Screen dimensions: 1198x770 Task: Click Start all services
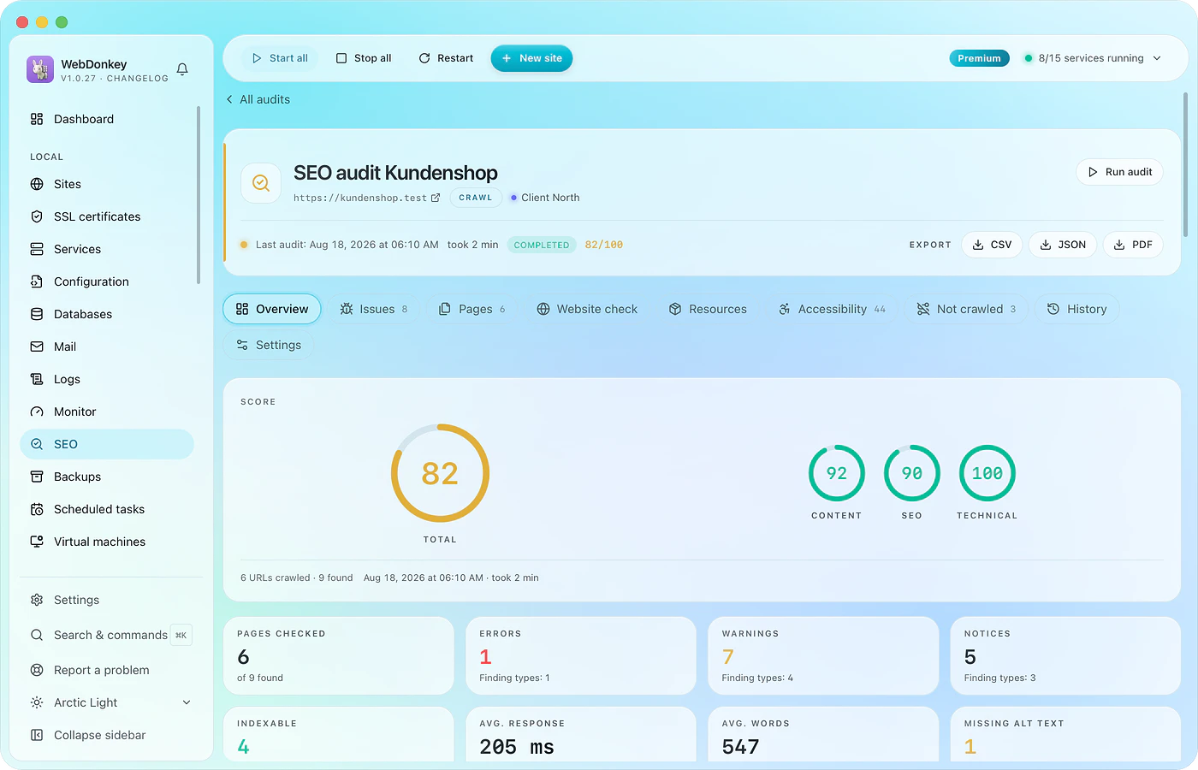point(280,58)
